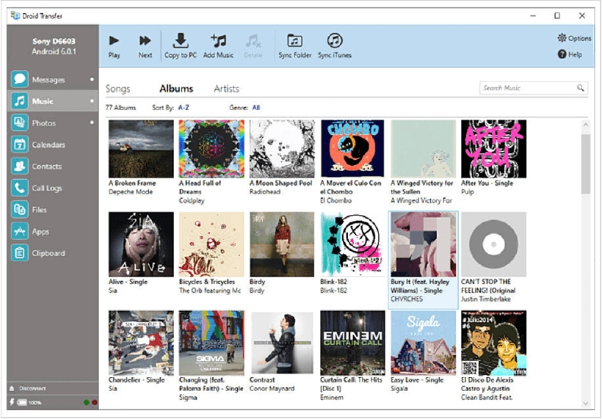The image size is (602, 419).
Task: Click the 77 Albums count label
Action: coord(120,108)
